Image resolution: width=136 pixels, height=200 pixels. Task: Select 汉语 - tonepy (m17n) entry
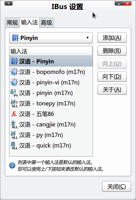(51, 103)
